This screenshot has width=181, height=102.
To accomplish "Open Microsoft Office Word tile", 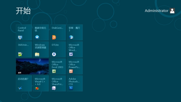I will [x=75, y=49].
